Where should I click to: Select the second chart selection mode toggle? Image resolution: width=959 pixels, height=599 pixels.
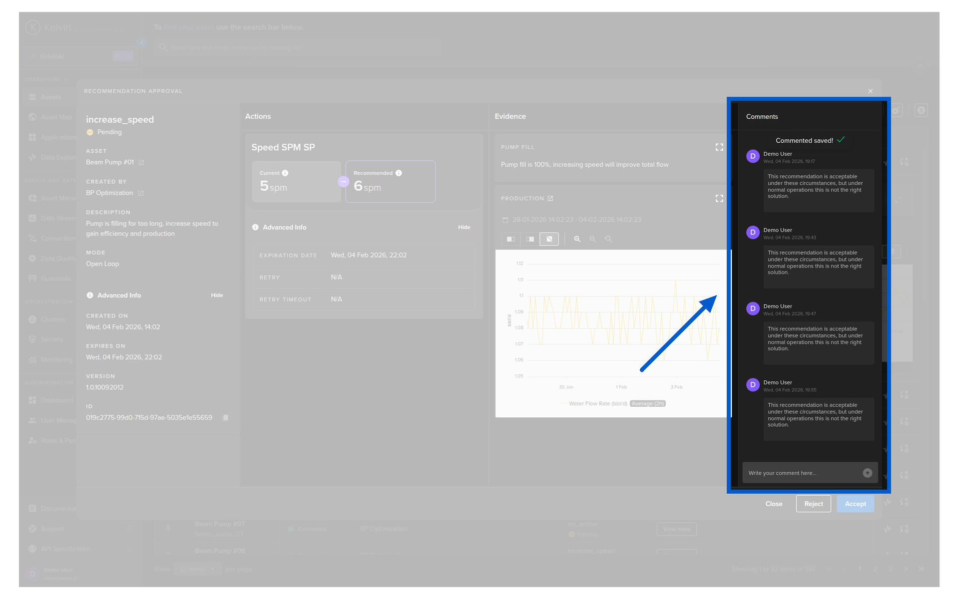click(x=530, y=239)
